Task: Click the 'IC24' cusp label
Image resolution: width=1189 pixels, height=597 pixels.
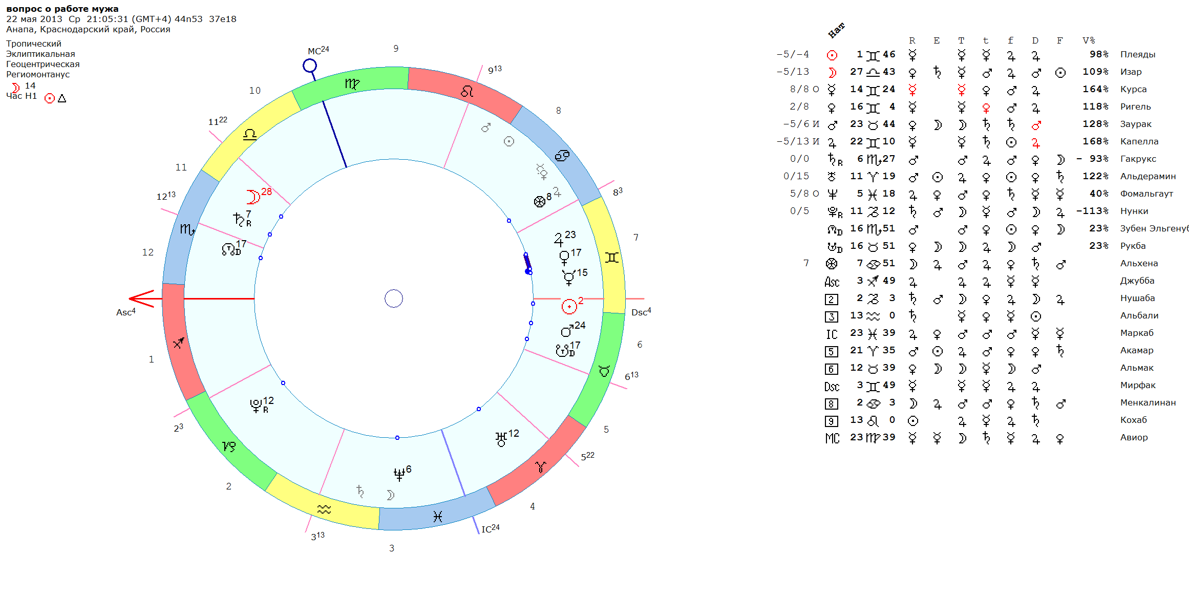Action: click(x=491, y=528)
